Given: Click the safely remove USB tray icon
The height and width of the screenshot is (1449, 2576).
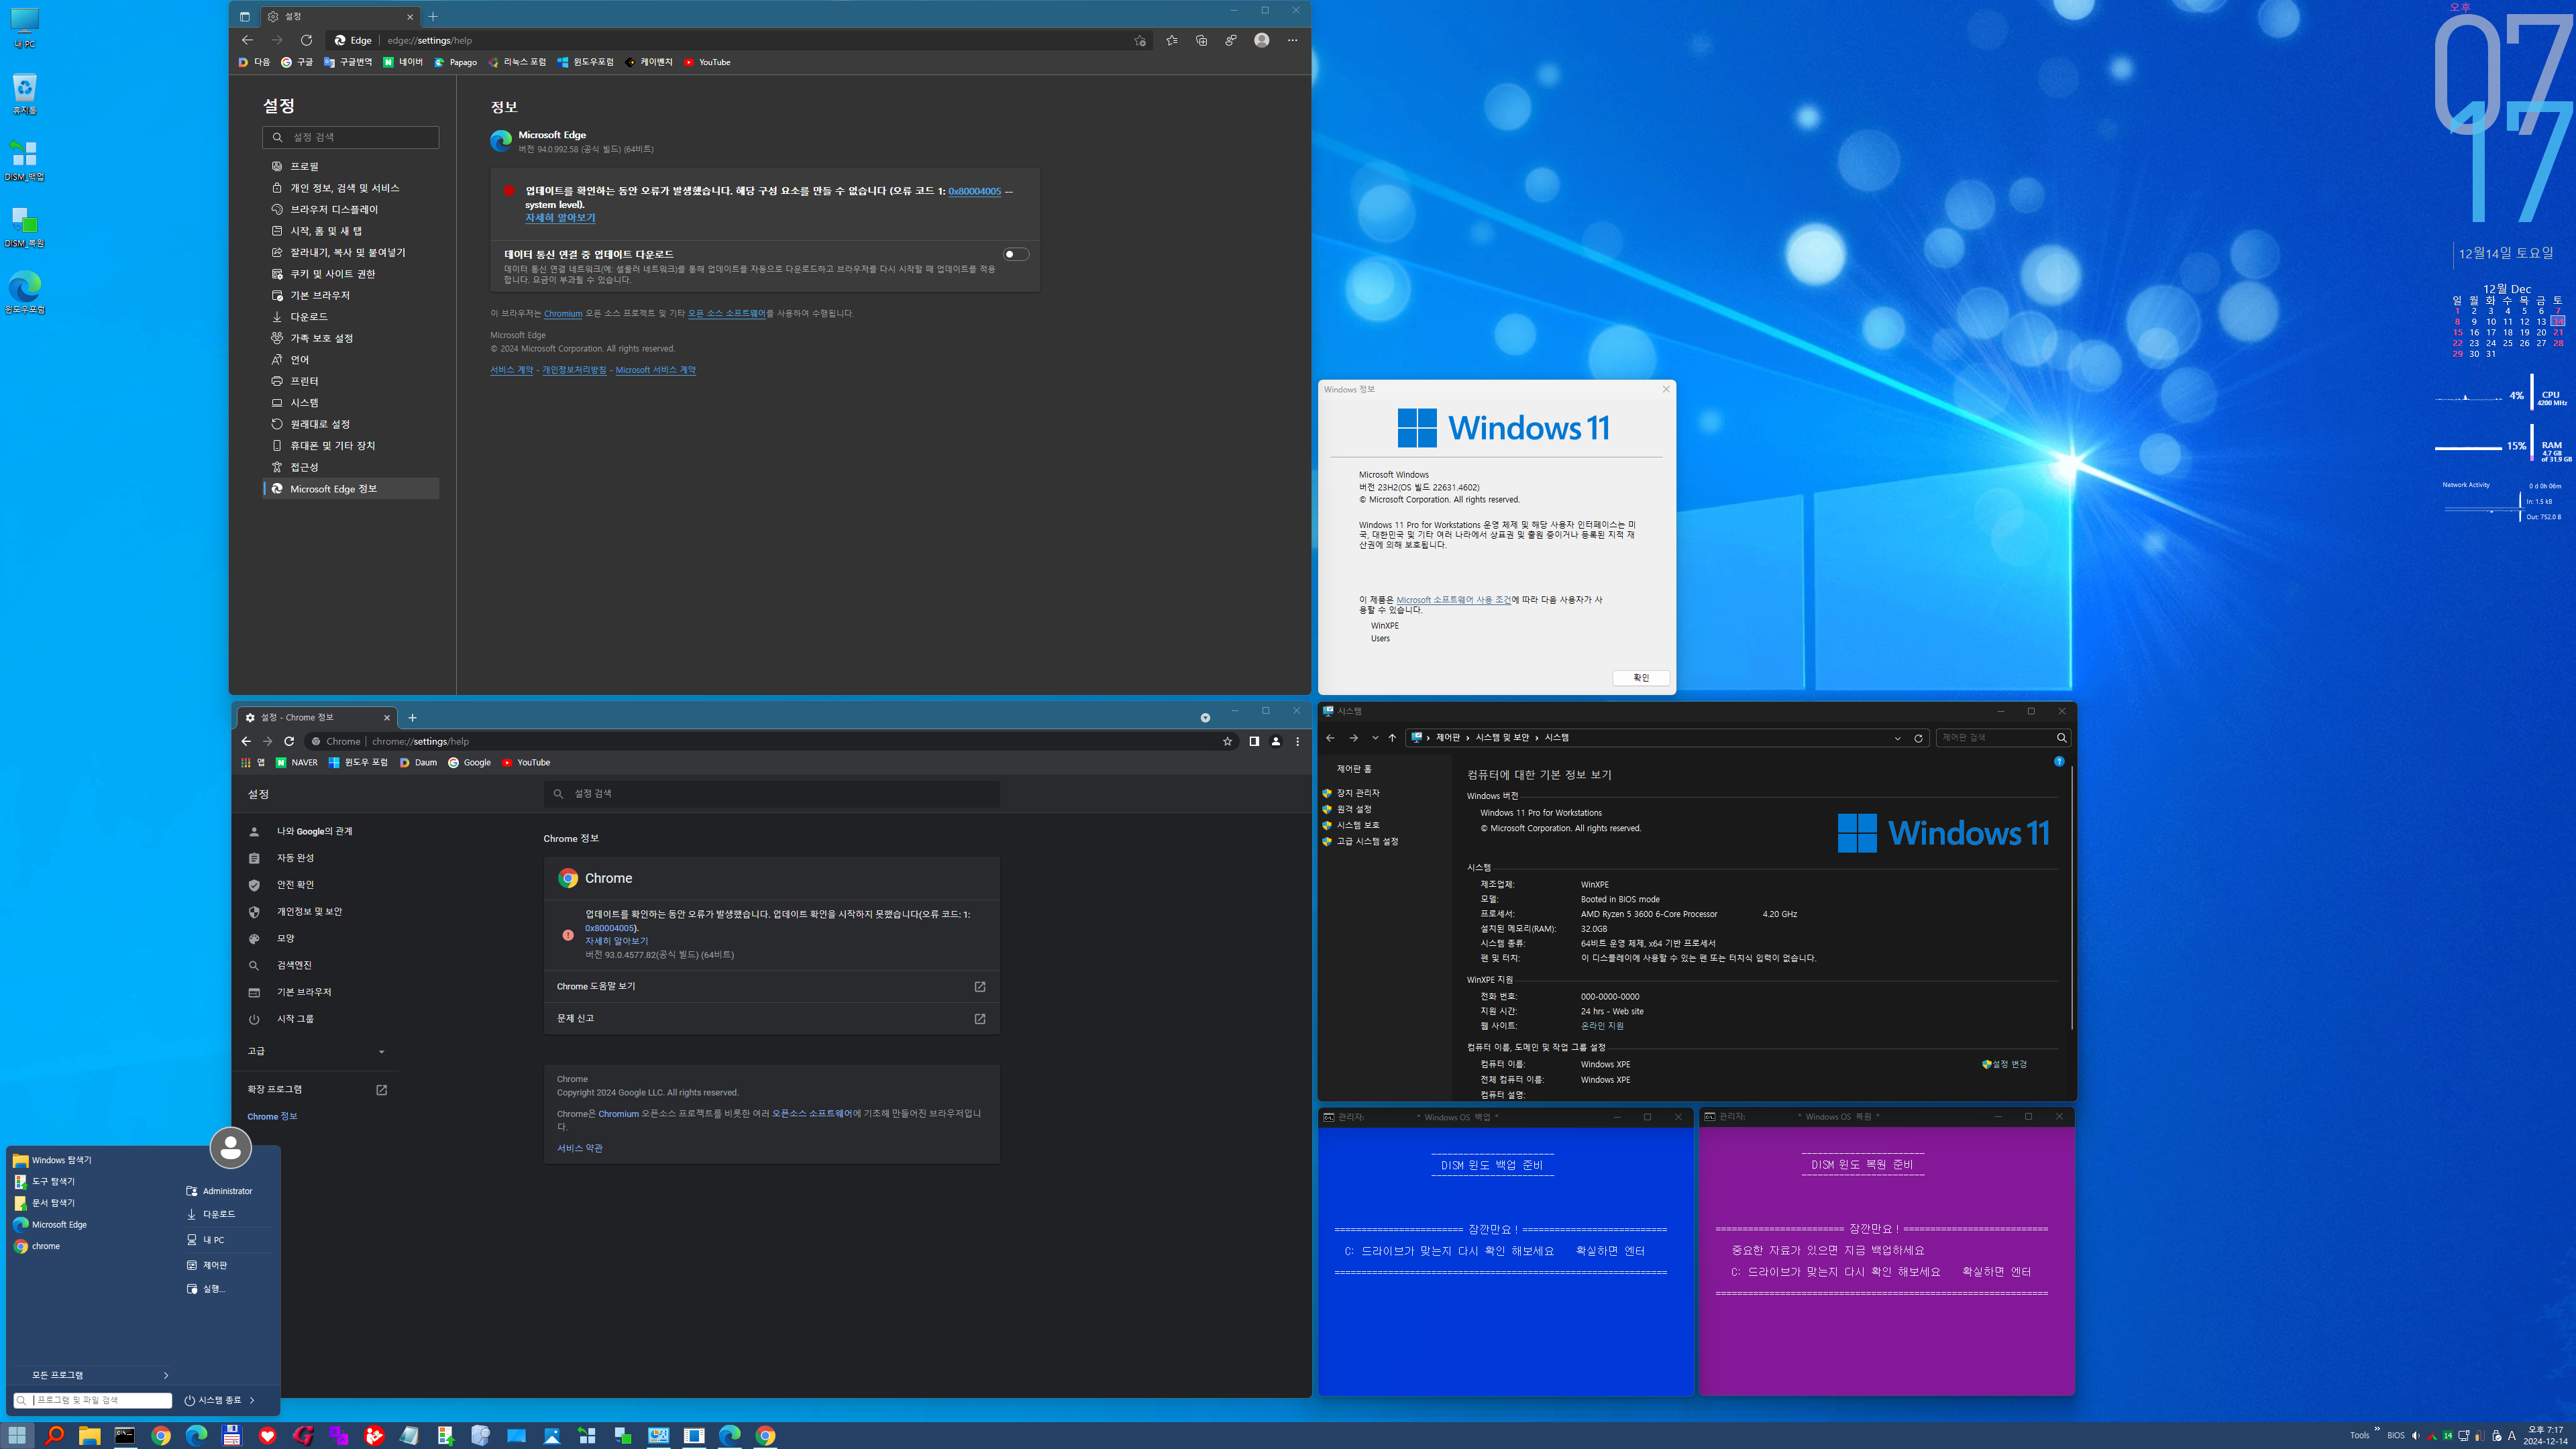Looking at the screenshot, I should coord(2497,1436).
